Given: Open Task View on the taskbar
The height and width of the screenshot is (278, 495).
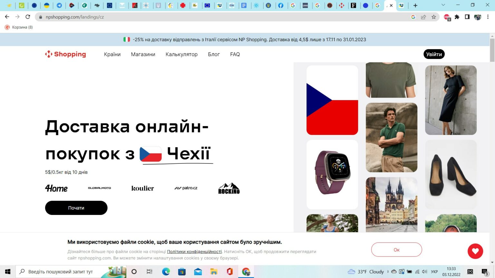Looking at the screenshot, I should click(150, 272).
